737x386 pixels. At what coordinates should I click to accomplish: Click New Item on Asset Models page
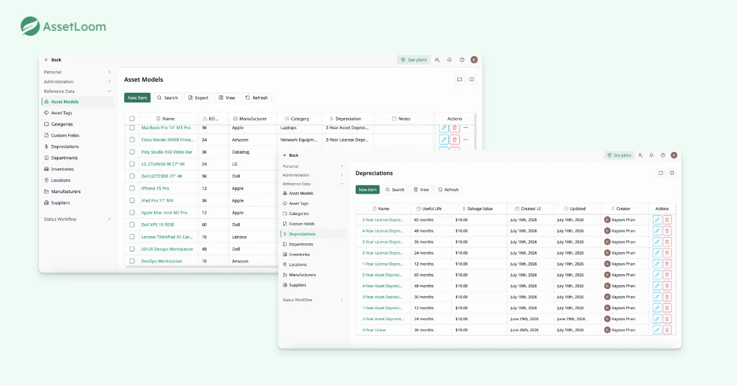[138, 98]
